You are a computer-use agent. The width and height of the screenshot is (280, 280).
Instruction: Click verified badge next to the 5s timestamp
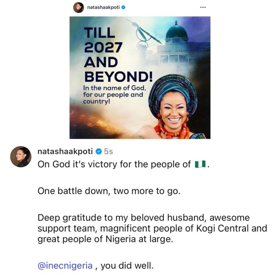tap(98, 151)
